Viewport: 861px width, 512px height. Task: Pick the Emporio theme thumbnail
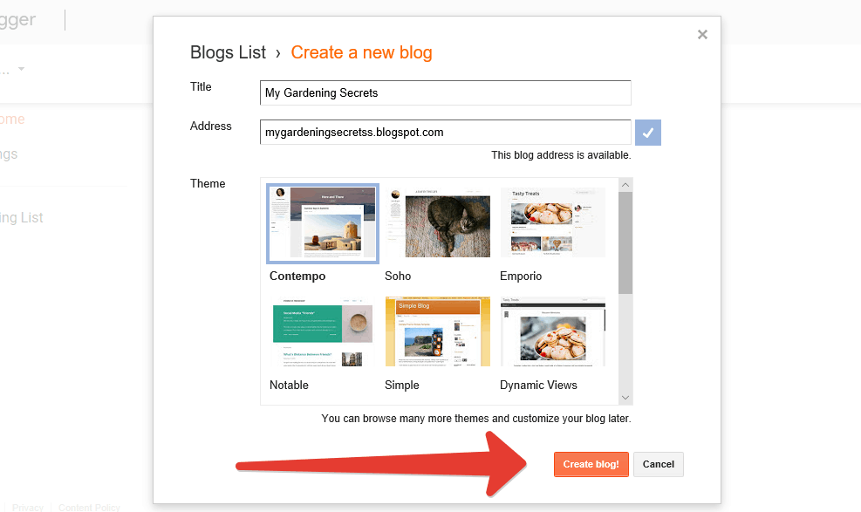click(x=553, y=222)
